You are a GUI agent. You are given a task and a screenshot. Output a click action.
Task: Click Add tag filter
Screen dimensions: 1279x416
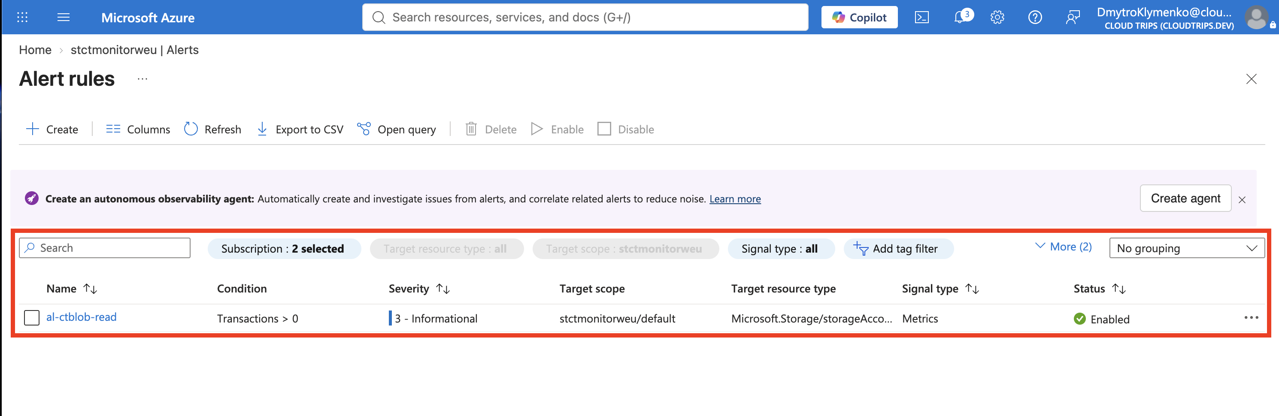click(898, 249)
